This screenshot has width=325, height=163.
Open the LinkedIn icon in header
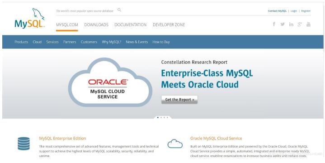[x=291, y=24]
